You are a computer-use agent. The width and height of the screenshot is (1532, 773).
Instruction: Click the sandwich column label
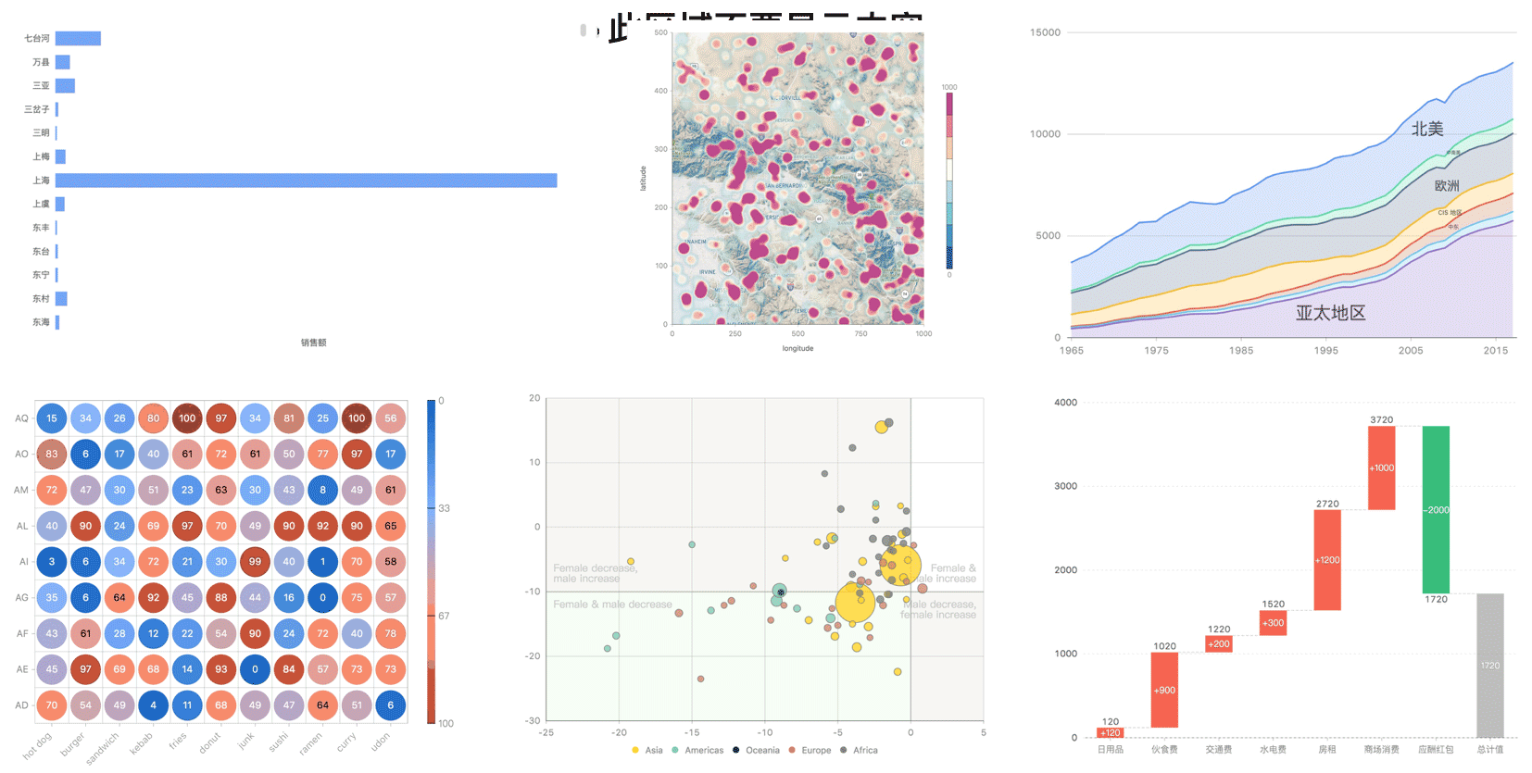pyautogui.click(x=103, y=748)
